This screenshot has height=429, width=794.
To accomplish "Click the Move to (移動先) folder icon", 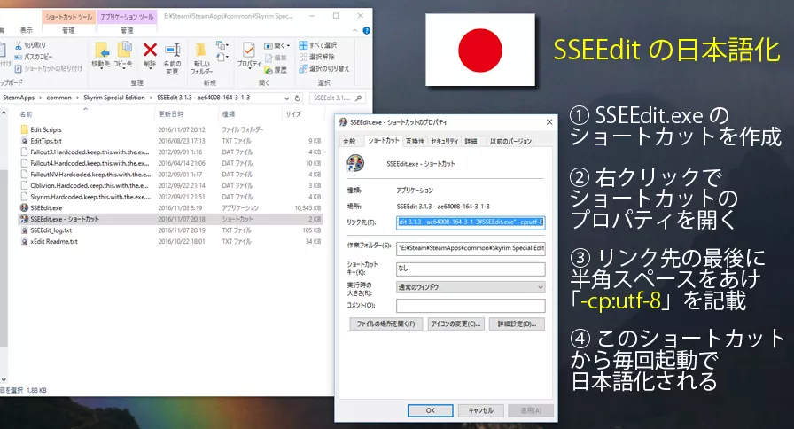I will (x=102, y=51).
